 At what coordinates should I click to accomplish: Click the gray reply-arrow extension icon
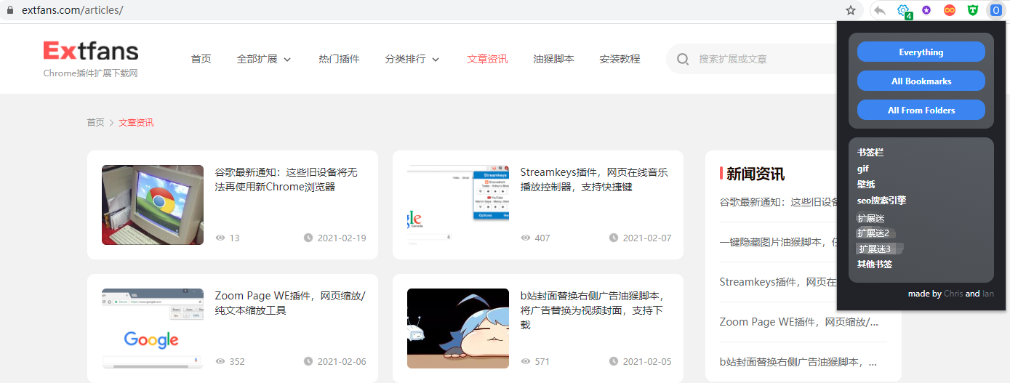click(x=880, y=10)
